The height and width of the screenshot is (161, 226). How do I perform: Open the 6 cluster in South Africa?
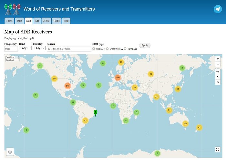tap(126, 120)
